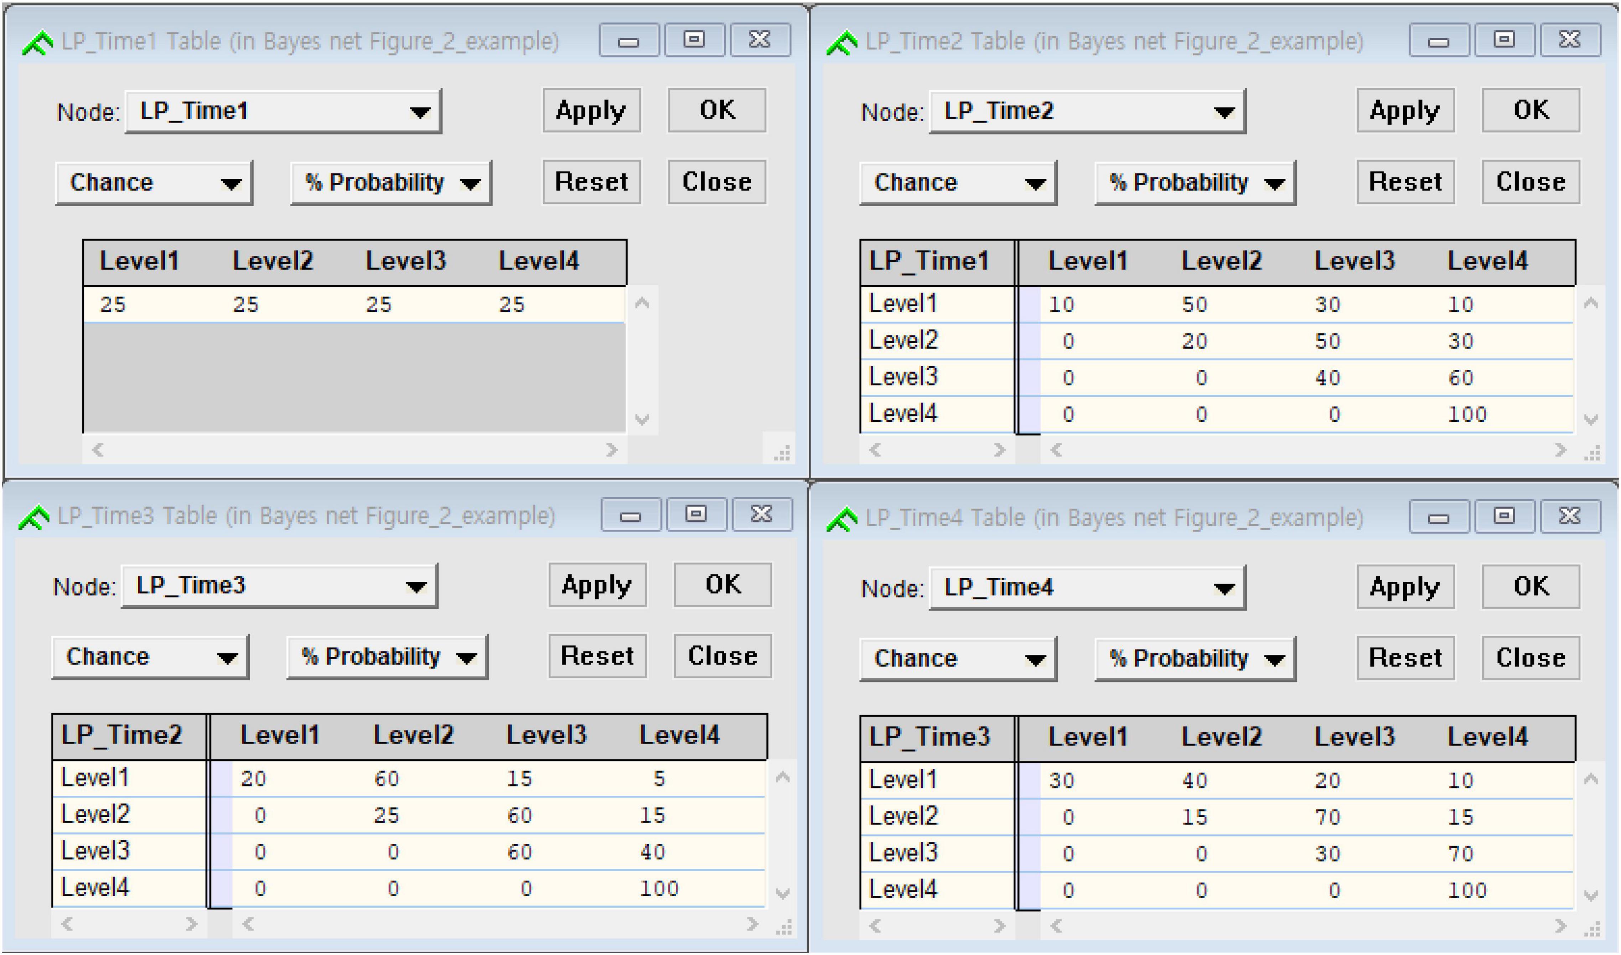
Task: Click OK in LP_Time2 window
Action: click(1531, 111)
